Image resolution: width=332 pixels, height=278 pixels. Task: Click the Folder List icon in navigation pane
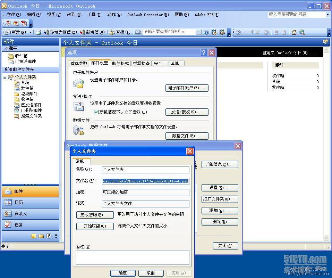pyautogui.click(x=41, y=236)
